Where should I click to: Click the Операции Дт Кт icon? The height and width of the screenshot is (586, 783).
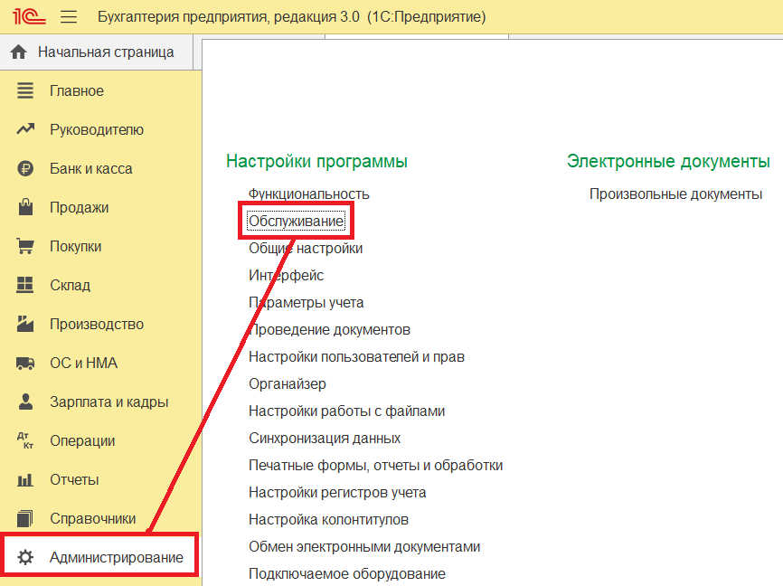(x=25, y=440)
